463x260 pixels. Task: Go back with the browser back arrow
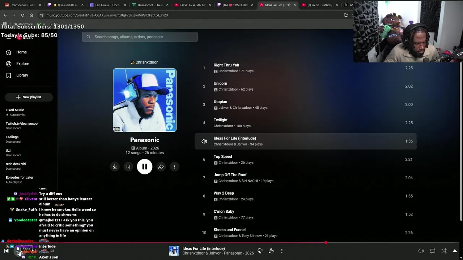tap(5, 15)
